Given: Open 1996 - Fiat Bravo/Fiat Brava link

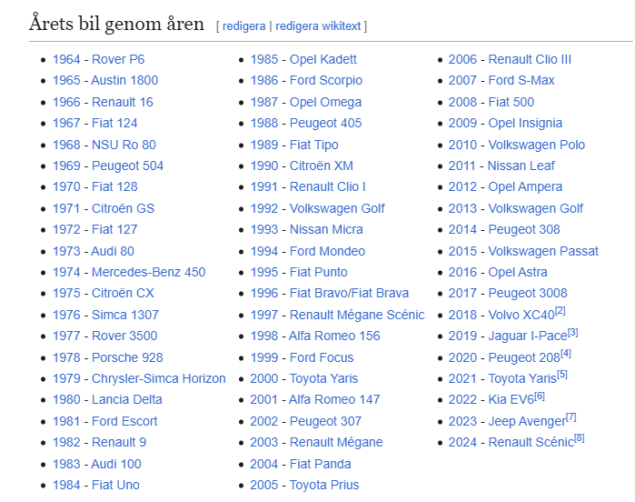Looking at the screenshot, I should (330, 293).
